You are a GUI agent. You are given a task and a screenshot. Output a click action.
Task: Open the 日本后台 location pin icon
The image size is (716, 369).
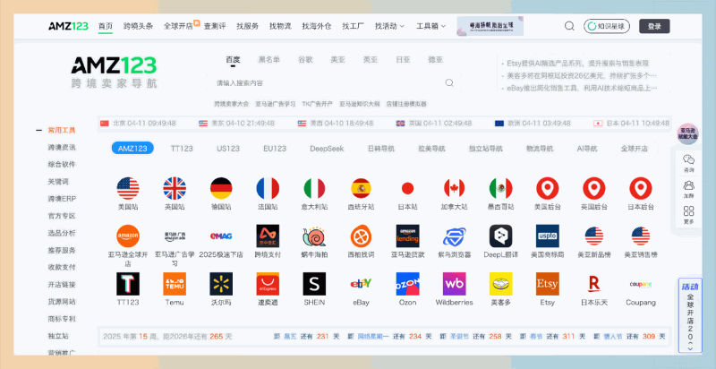tap(640, 188)
